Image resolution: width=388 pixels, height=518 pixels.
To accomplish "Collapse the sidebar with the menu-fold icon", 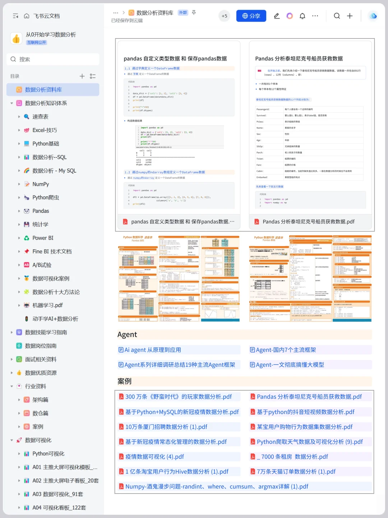I will [15, 16].
